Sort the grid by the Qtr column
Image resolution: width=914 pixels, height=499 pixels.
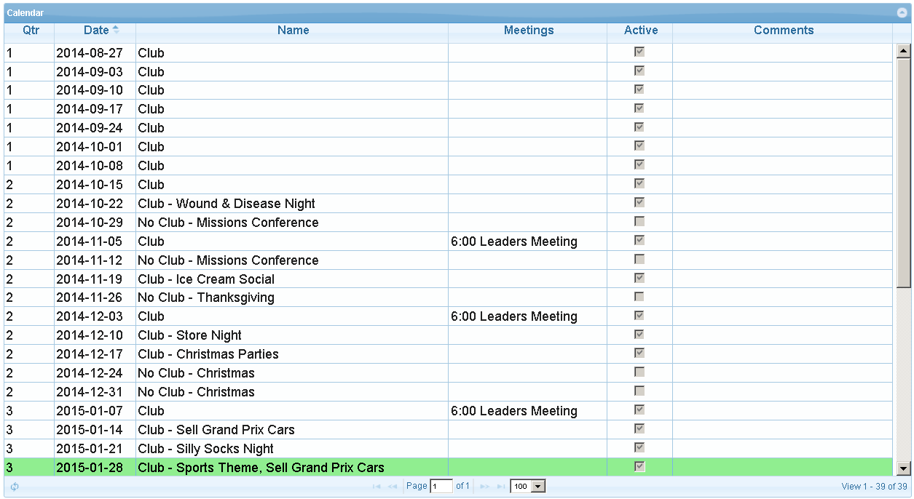tap(31, 31)
